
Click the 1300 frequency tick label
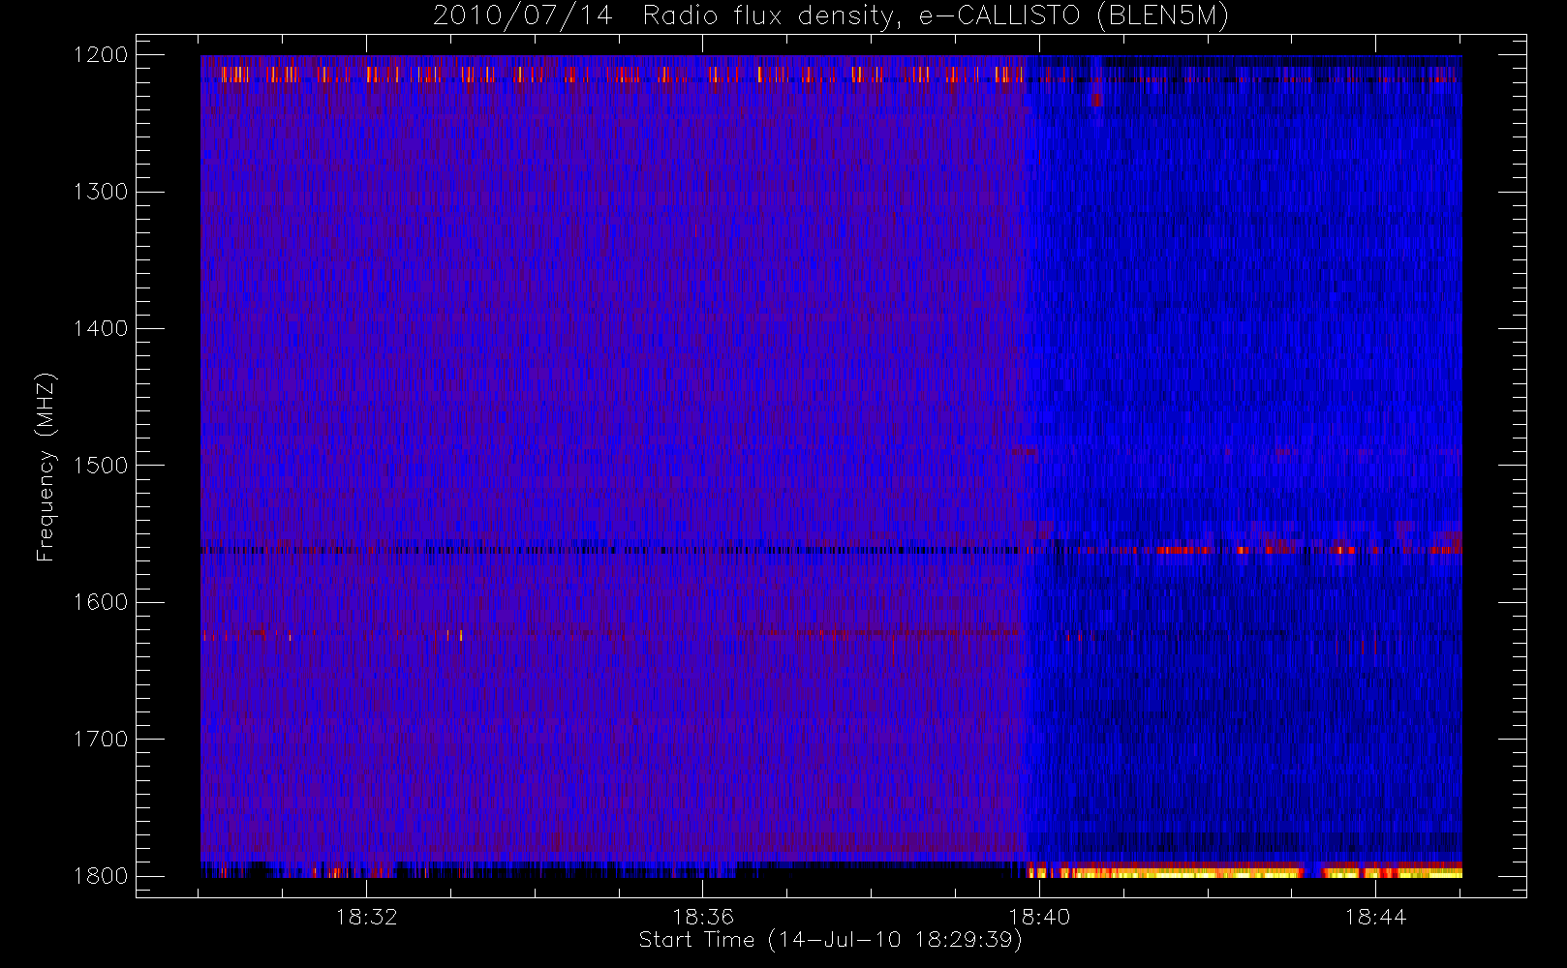tap(101, 192)
